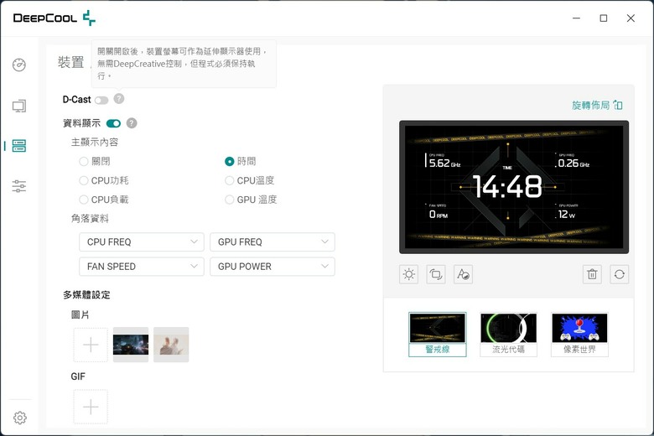The width and height of the screenshot is (654, 436).
Task: Choose the 警戒線 theme thumbnail
Action: [438, 335]
